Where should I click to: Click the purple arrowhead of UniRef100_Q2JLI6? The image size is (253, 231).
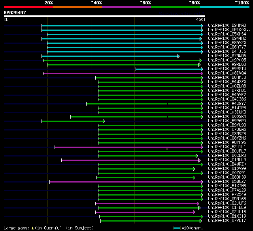coord(194,212)
